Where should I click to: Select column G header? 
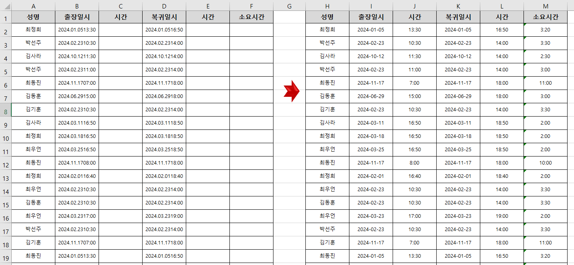(289, 6)
